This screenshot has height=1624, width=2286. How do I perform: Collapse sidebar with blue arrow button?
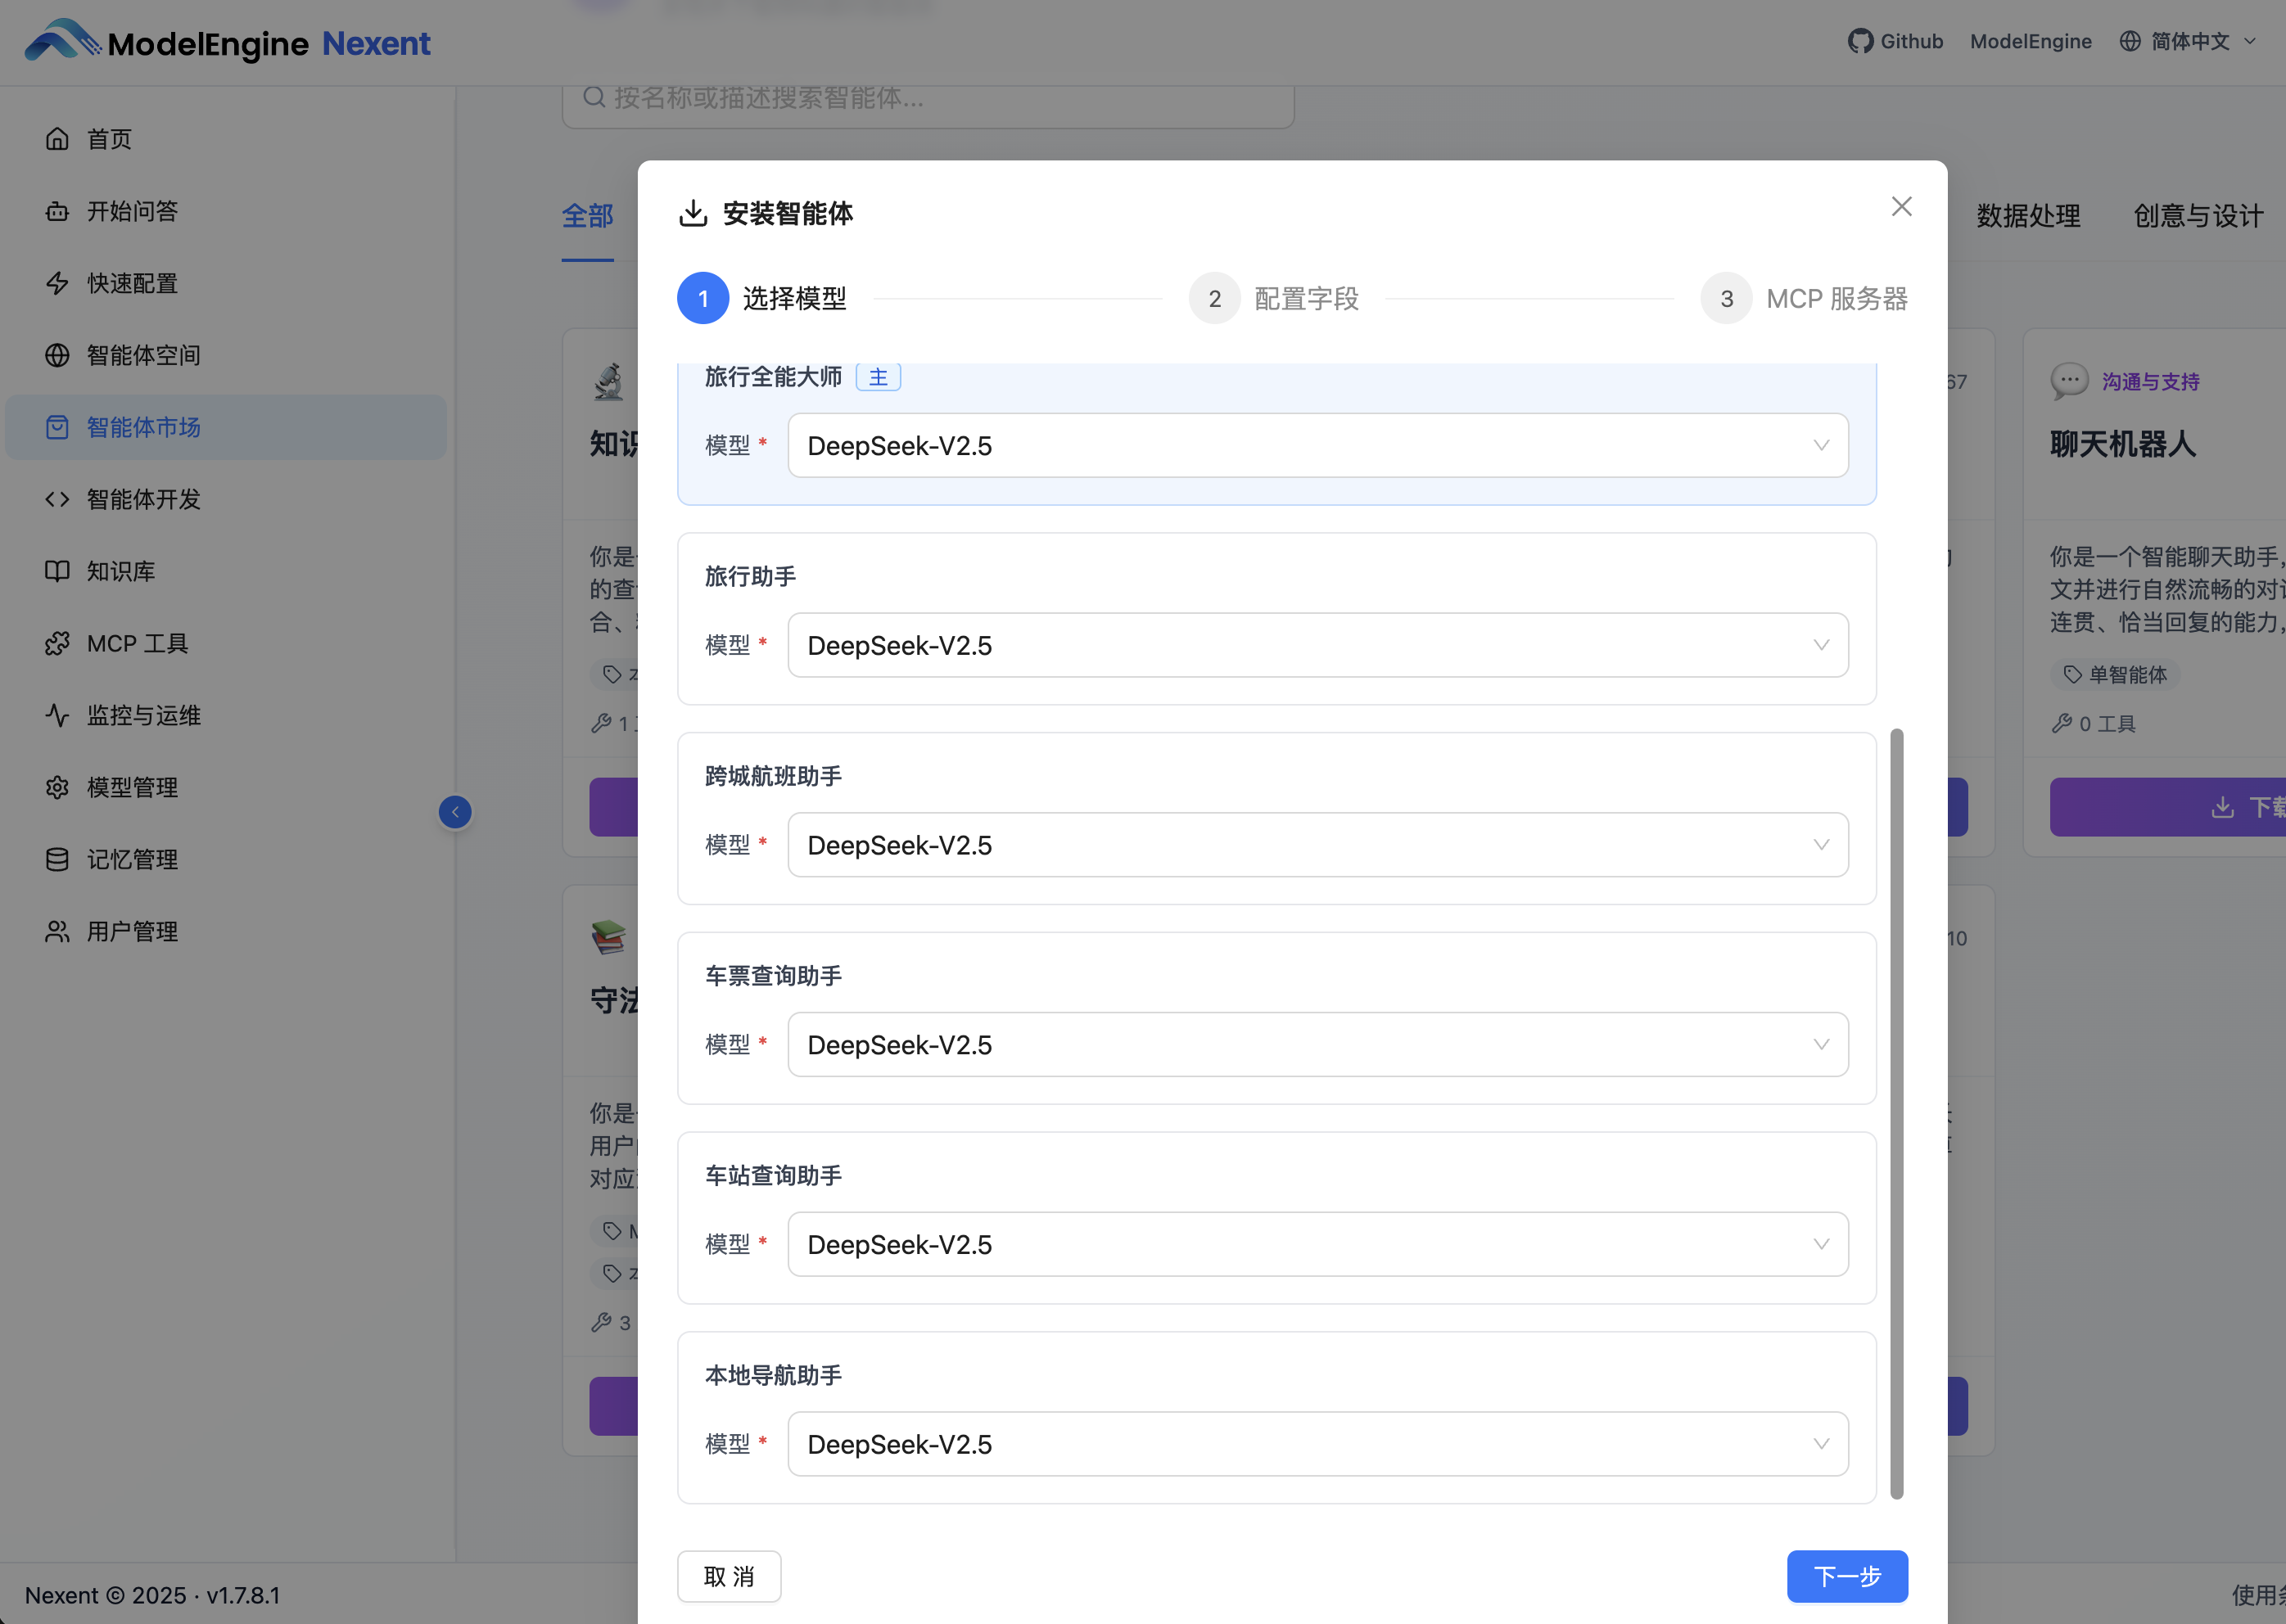pos(455,812)
